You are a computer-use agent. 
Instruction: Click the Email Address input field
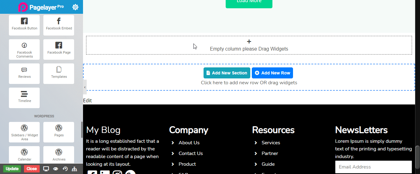click(x=373, y=167)
